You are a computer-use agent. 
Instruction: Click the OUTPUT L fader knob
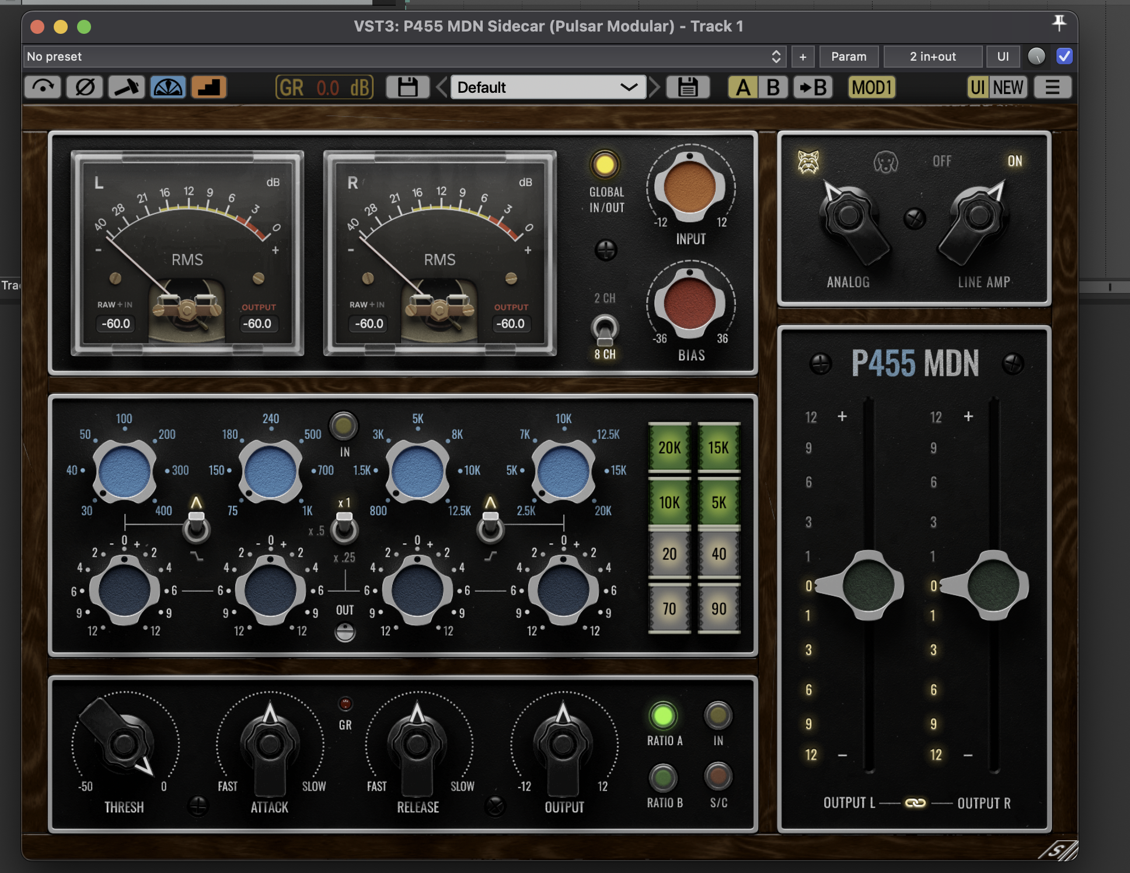pos(867,585)
